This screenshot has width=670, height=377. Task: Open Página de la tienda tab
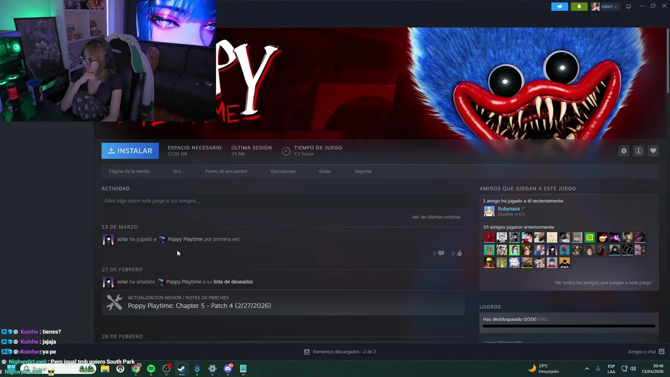pyautogui.click(x=129, y=171)
